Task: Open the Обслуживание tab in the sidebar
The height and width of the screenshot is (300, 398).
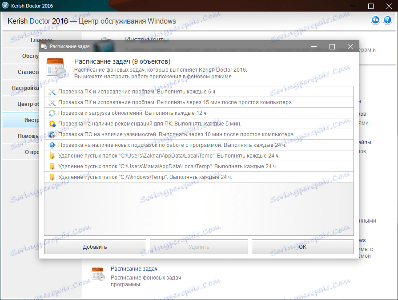Action: click(x=20, y=56)
